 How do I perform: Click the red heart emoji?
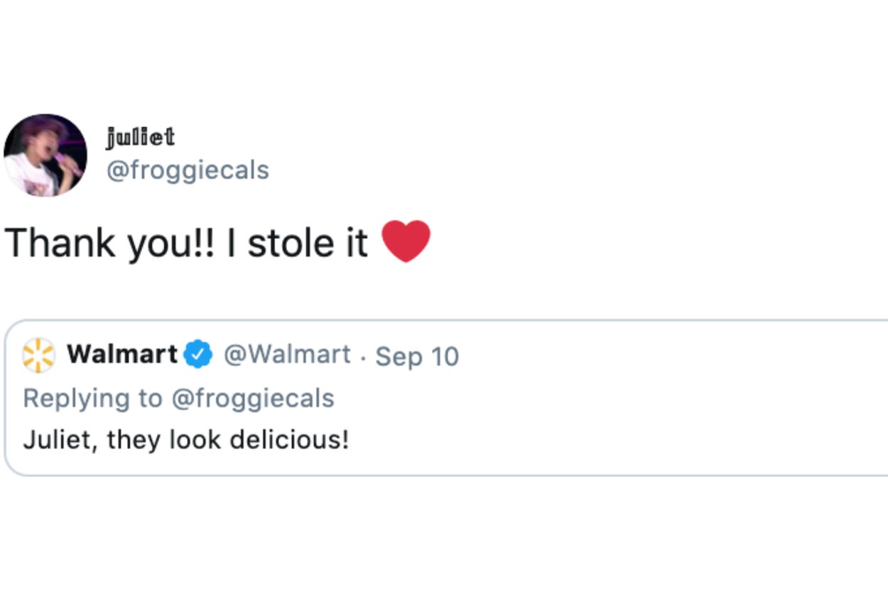coord(406,241)
